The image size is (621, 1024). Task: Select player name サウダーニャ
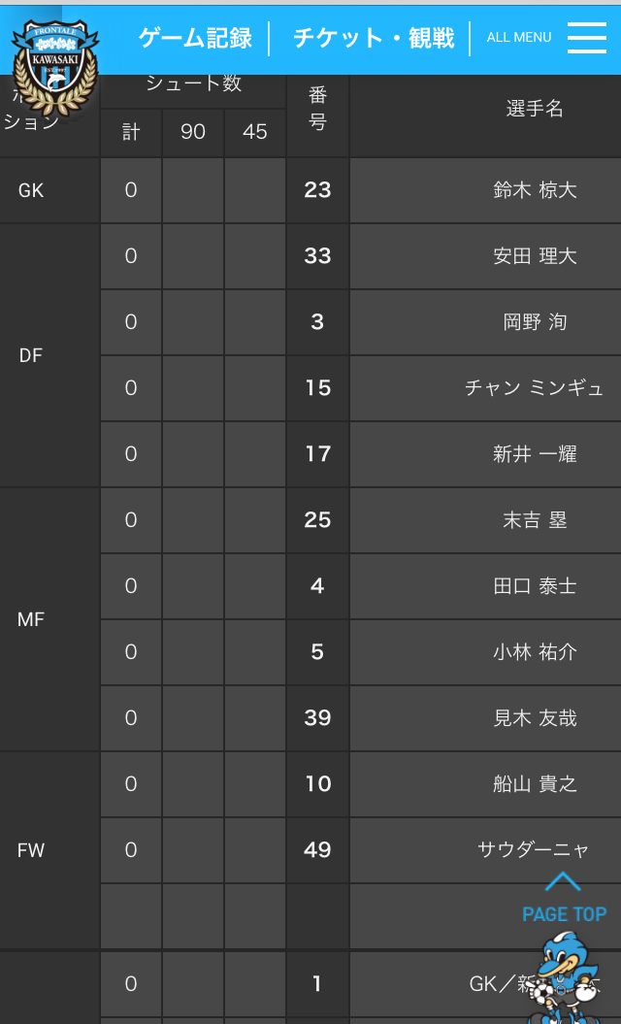click(533, 850)
